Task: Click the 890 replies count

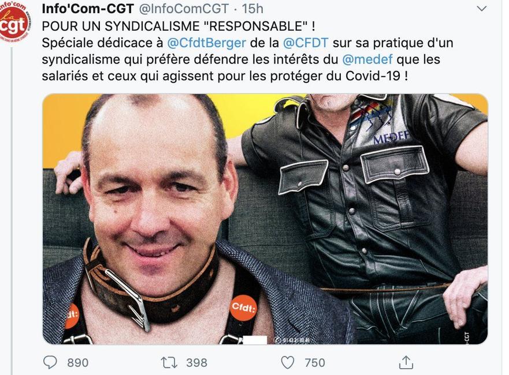Action: coord(77,363)
